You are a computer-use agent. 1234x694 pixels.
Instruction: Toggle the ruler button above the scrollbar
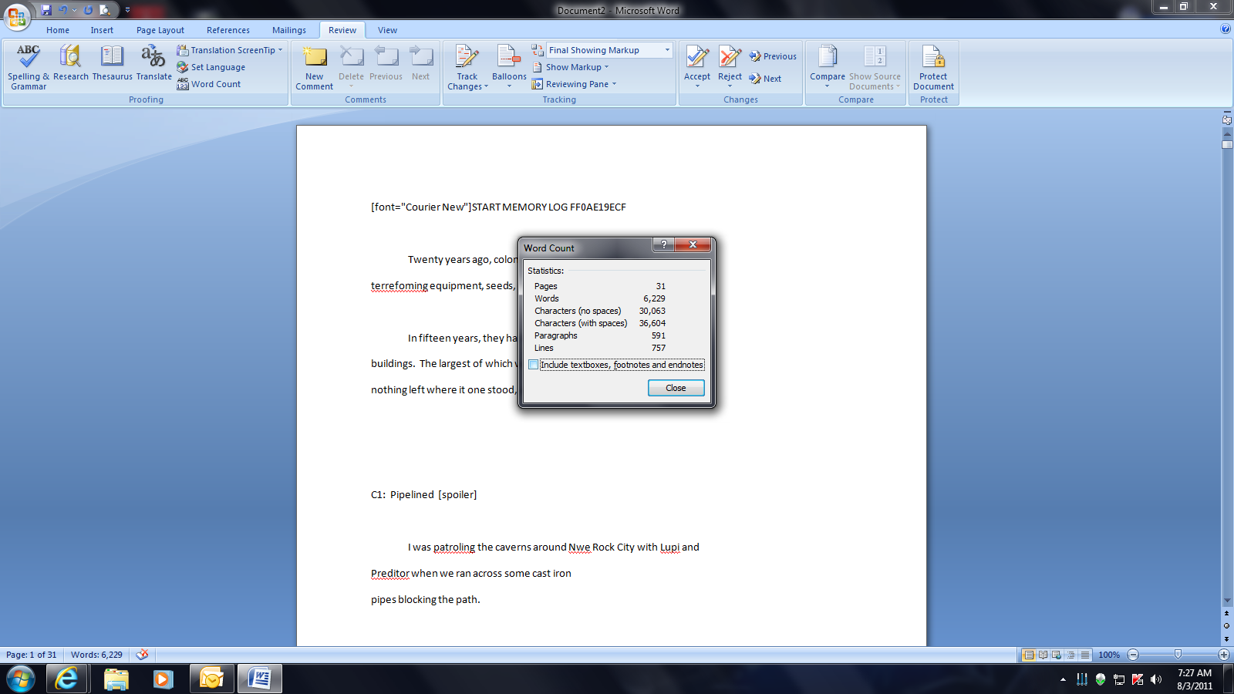(x=1227, y=120)
